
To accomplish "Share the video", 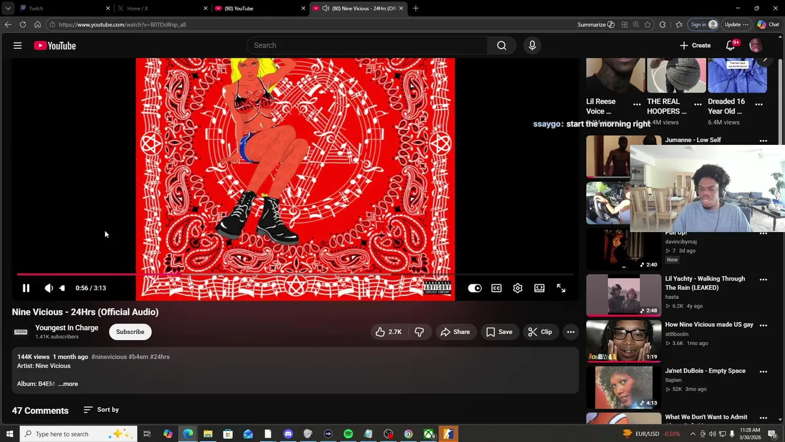I will point(455,332).
